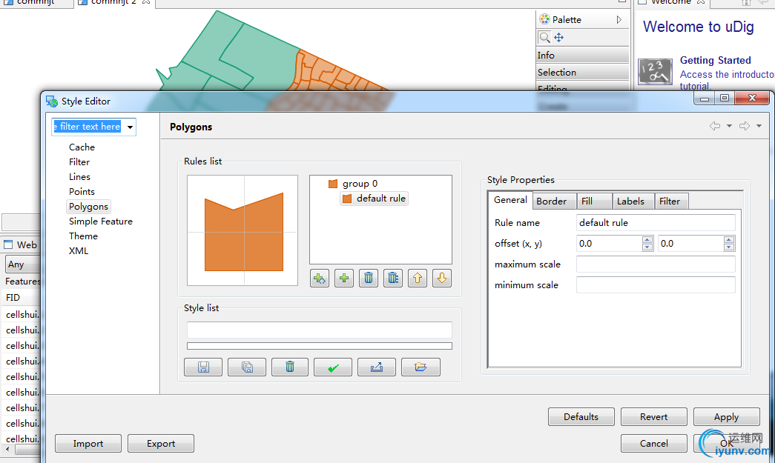Switch to commnjt 2 map tab

coord(113,2)
